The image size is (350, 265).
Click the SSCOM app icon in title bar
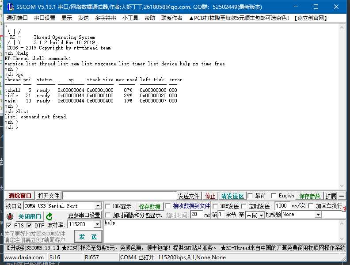point(10,7)
